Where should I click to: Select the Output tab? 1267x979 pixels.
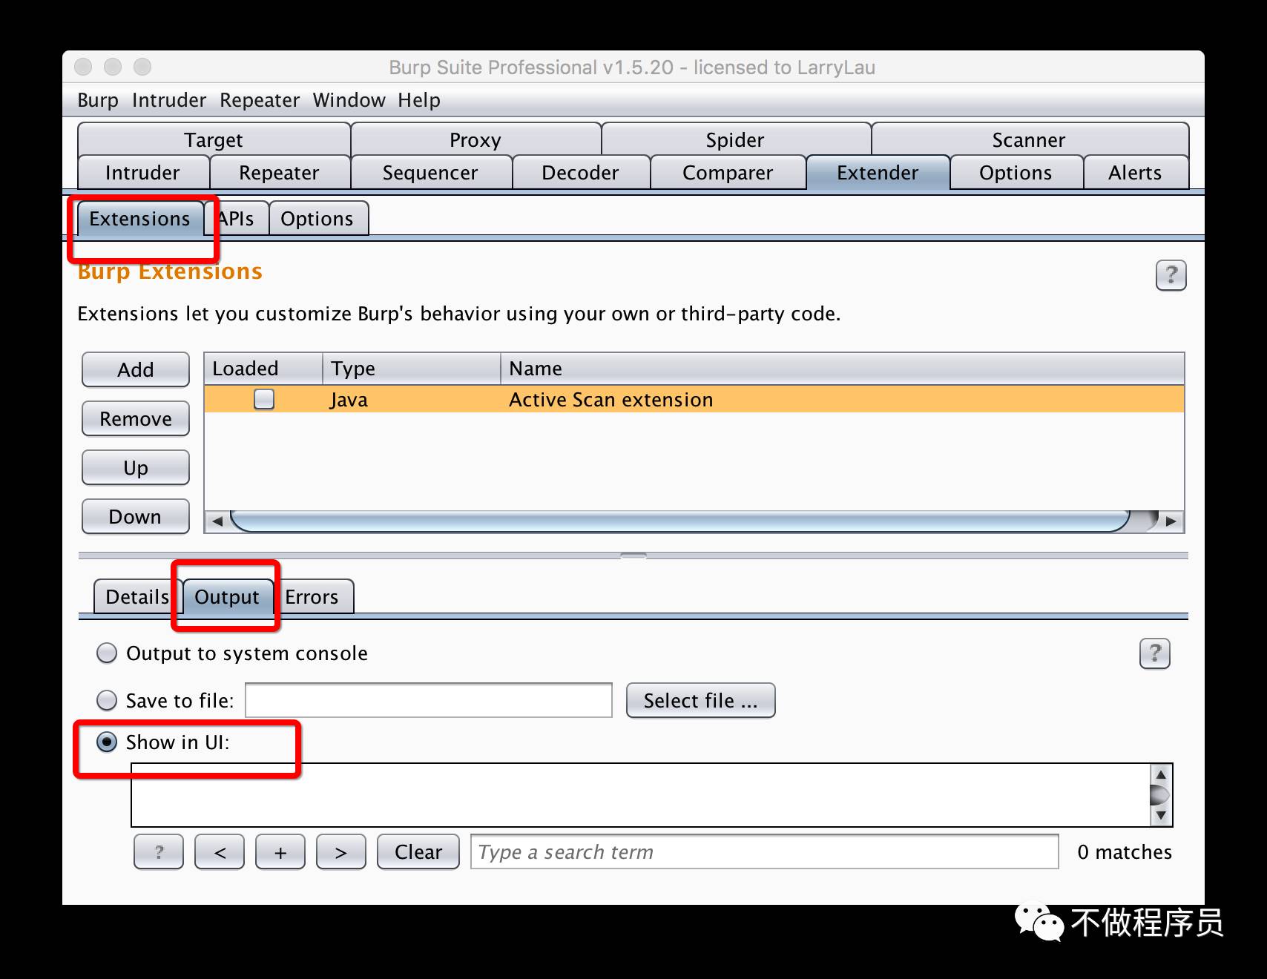(227, 597)
